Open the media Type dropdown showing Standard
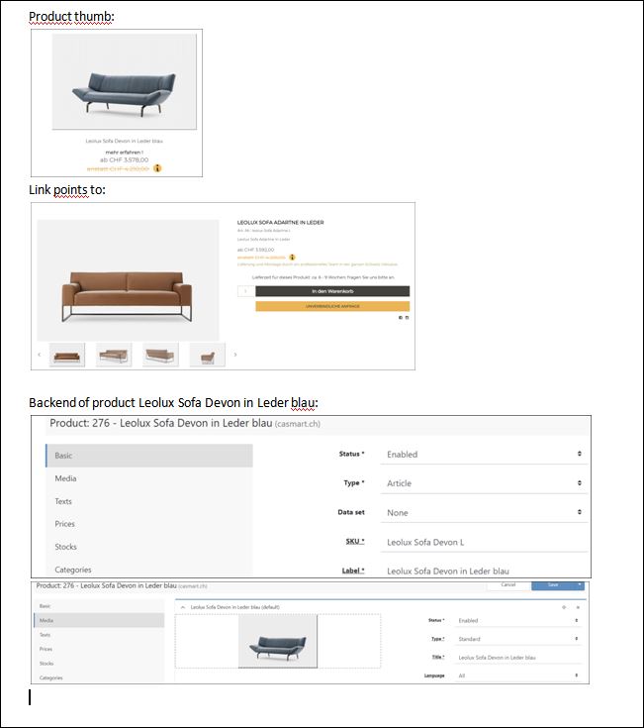 tap(518, 639)
